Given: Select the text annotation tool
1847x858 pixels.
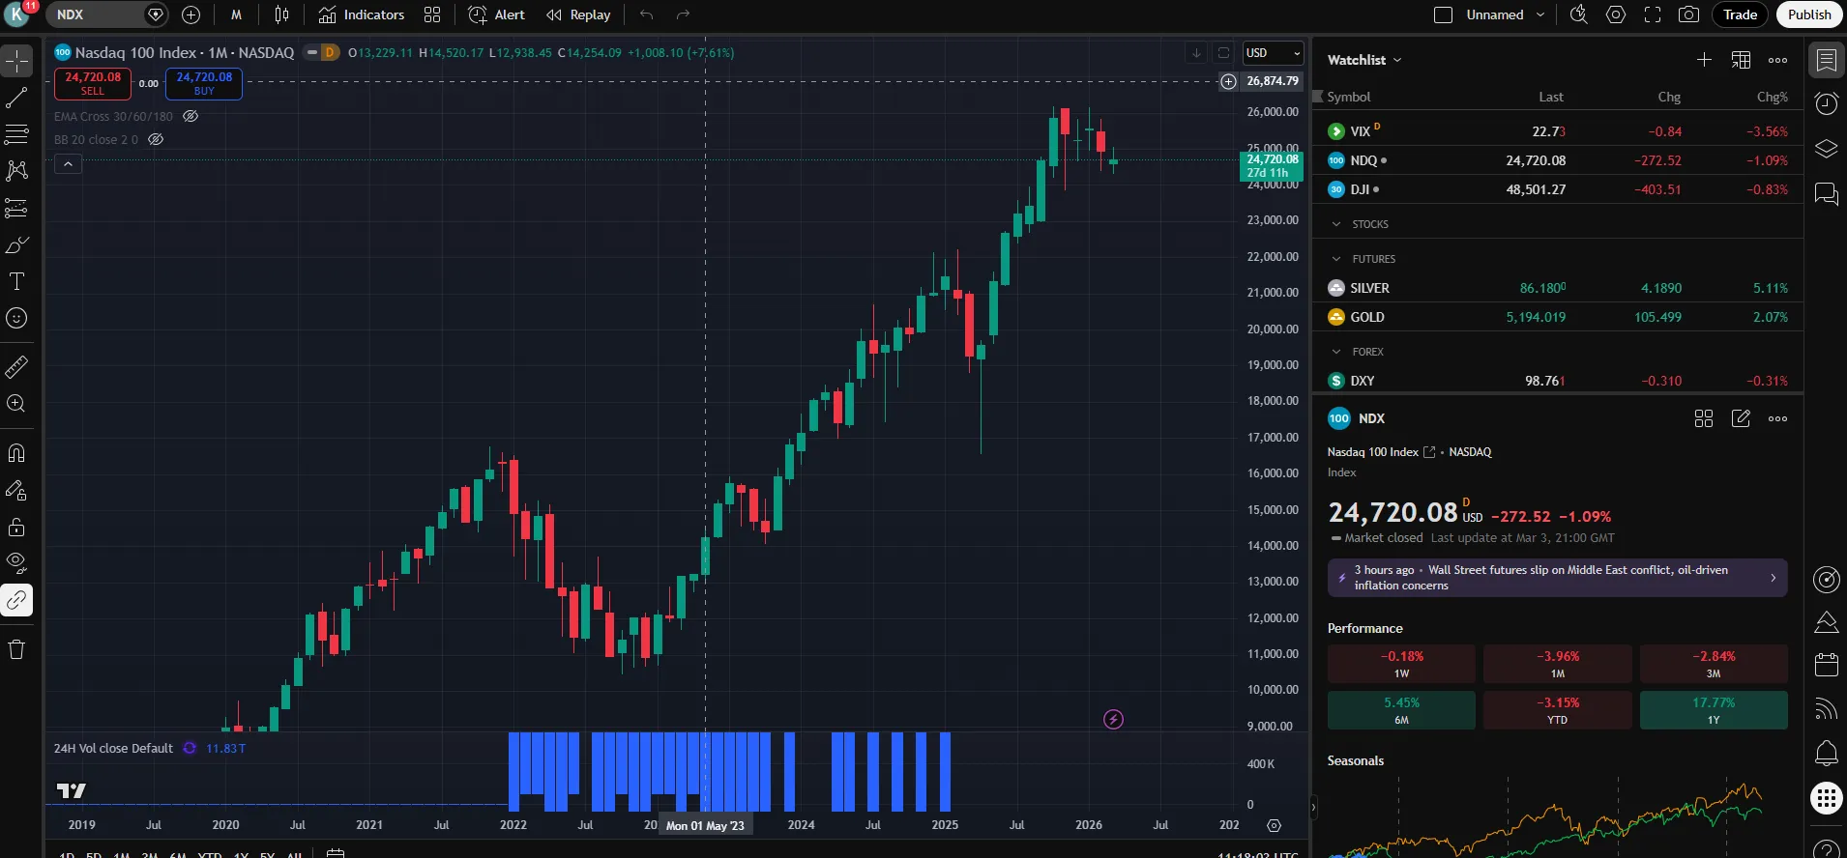Looking at the screenshot, I should pos(17,281).
